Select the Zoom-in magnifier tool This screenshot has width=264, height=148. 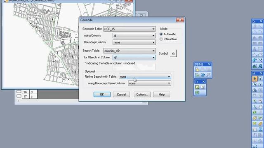255,101
